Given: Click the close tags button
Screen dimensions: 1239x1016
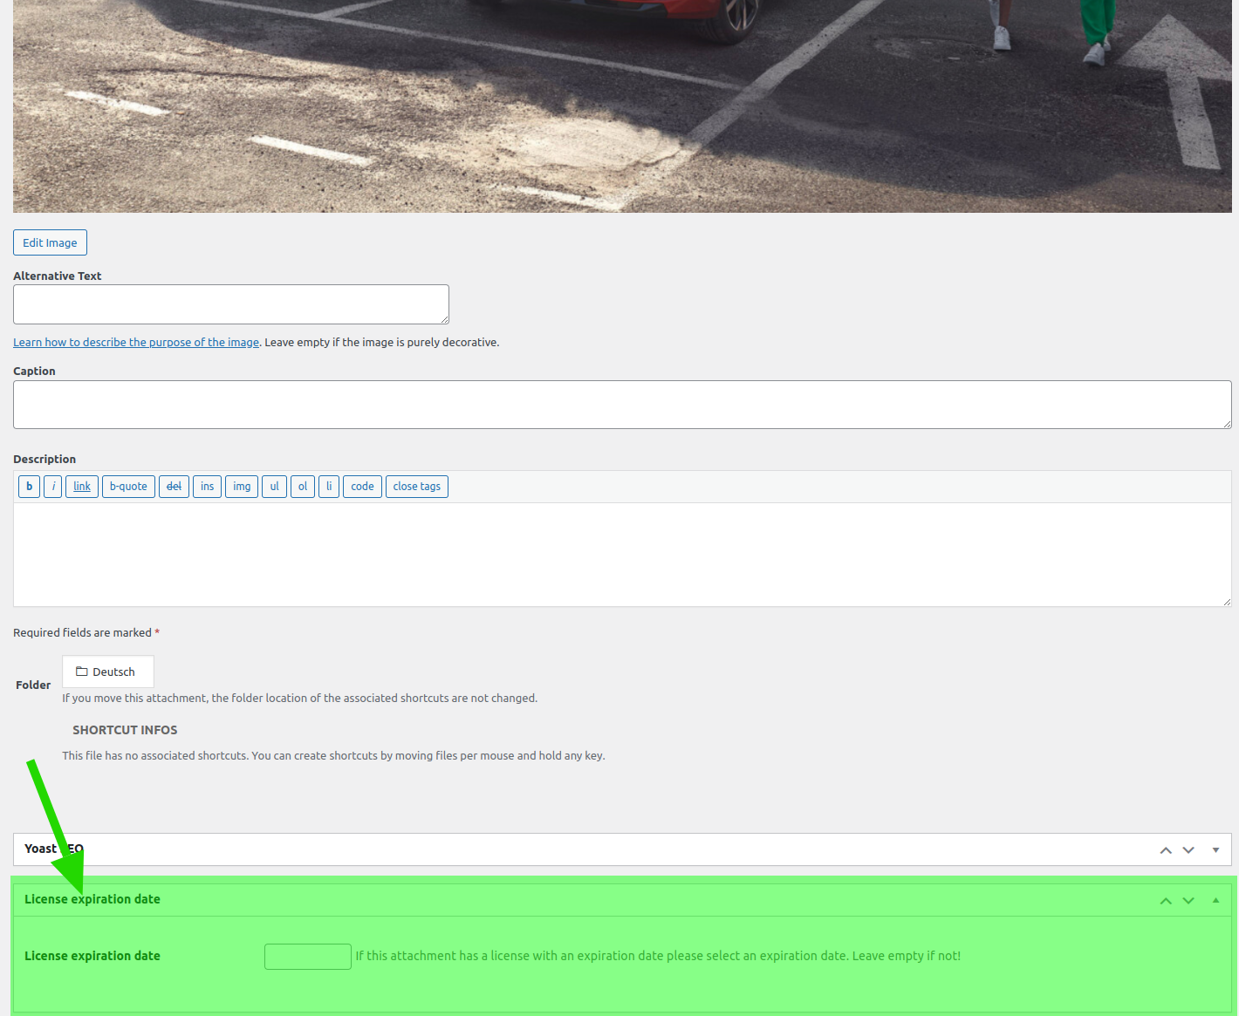Looking at the screenshot, I should [x=417, y=487].
